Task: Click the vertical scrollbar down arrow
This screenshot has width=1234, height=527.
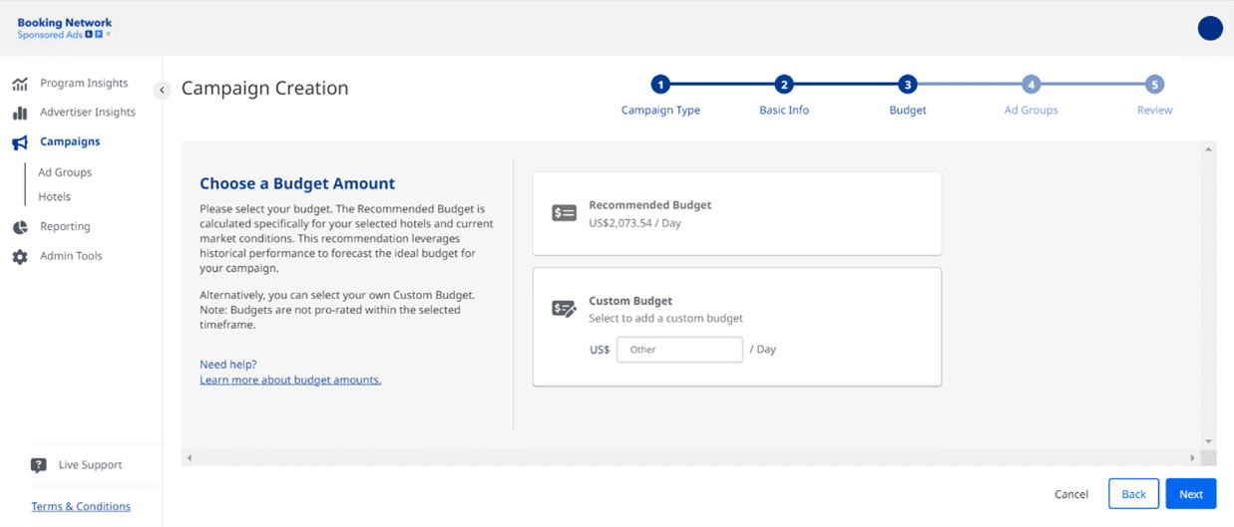Action: [1208, 441]
